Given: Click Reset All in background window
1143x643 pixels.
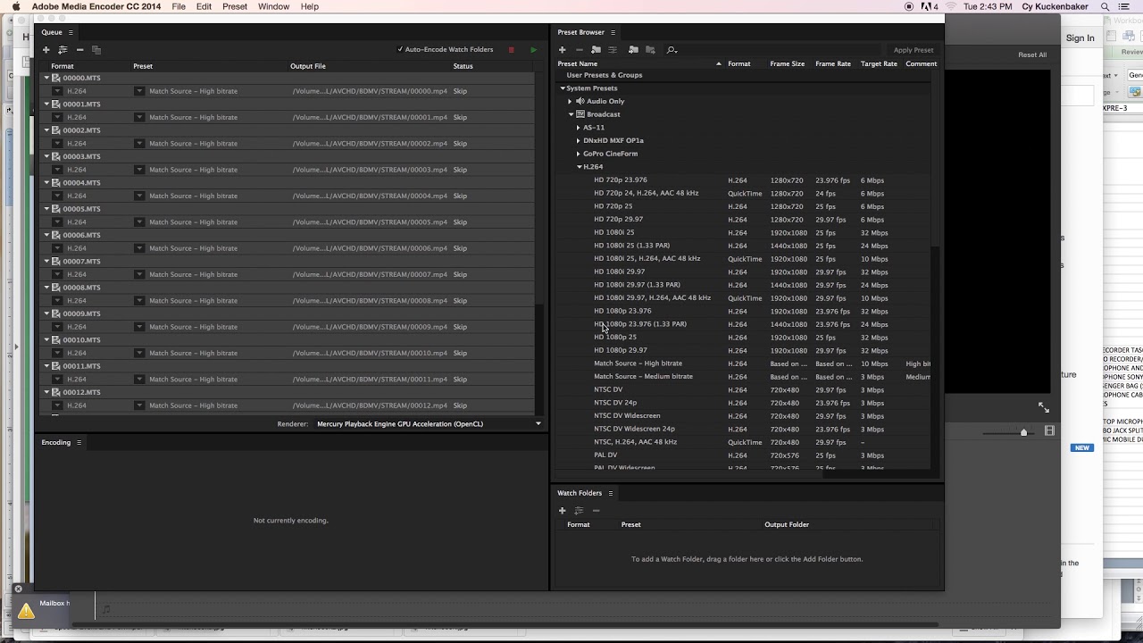Looking at the screenshot, I should coord(1032,54).
